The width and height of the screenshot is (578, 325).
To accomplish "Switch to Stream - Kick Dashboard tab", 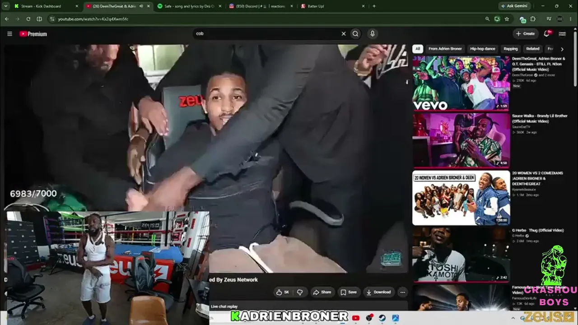I will pyautogui.click(x=45, y=6).
